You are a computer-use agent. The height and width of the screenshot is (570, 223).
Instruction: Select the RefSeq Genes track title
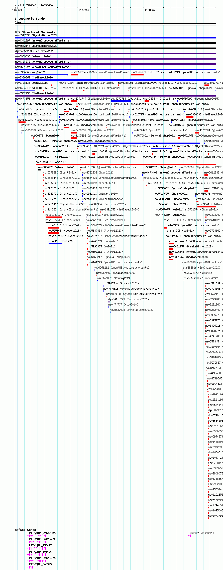tap(25, 530)
